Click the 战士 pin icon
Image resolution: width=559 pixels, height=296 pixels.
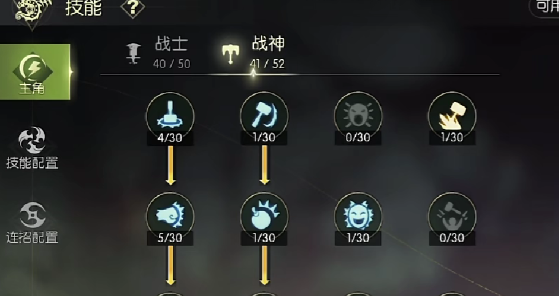coord(134,54)
